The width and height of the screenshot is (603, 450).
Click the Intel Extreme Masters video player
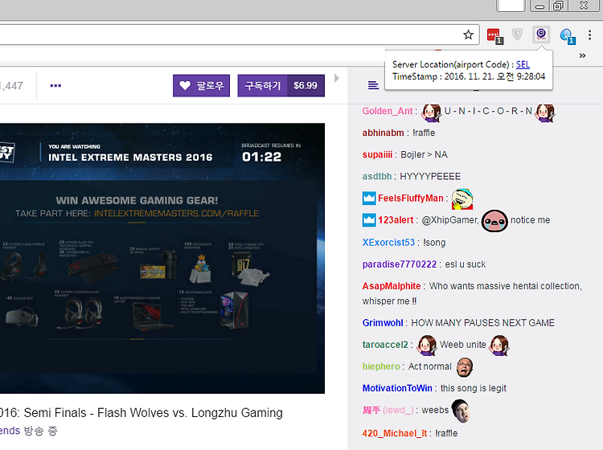(x=162, y=258)
